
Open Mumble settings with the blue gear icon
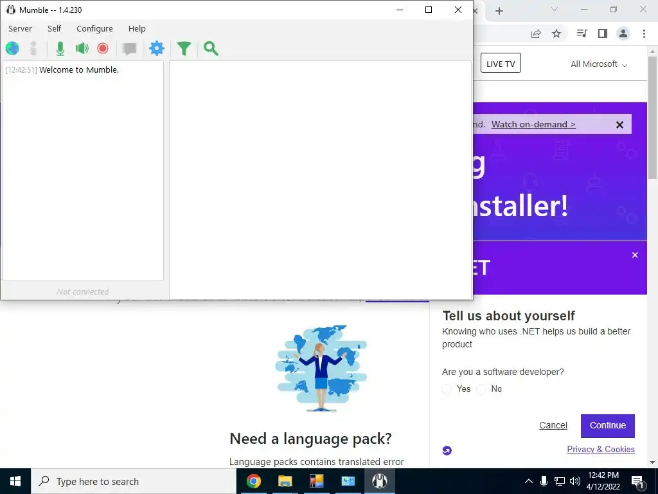[157, 49]
